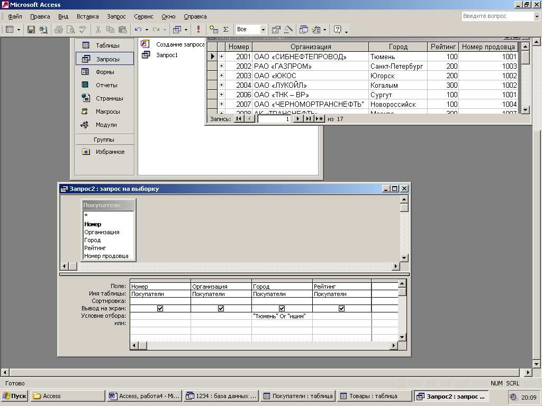Open the Правка menu
This screenshot has height=406, width=542.
[40, 16]
